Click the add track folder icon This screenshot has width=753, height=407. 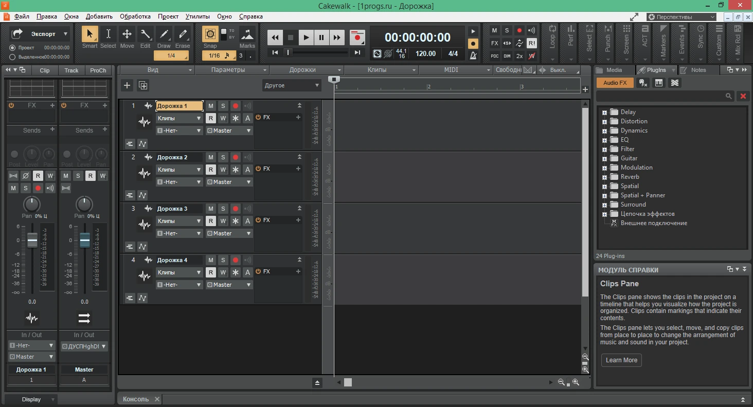pyautogui.click(x=143, y=85)
